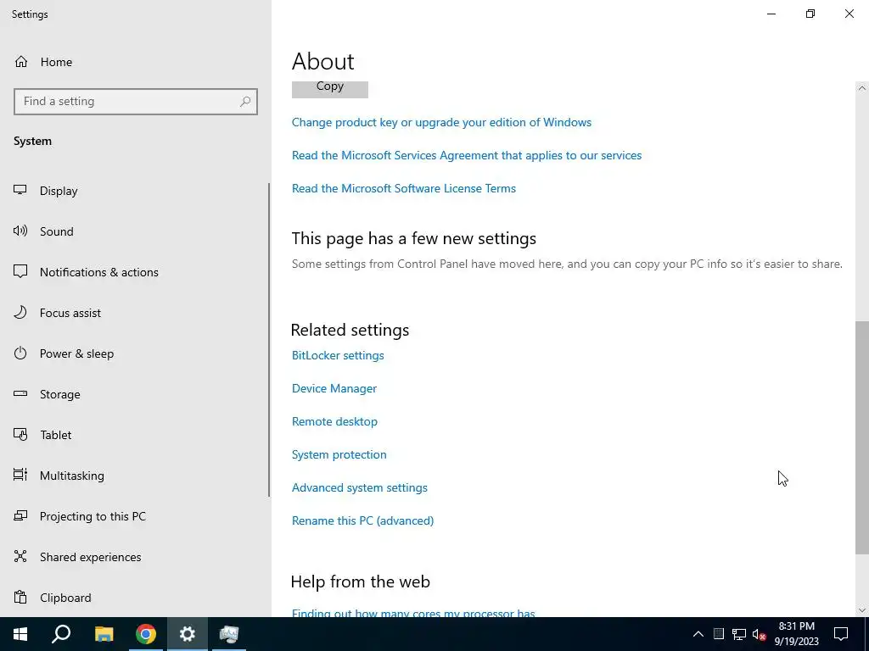Screen dimensions: 869x651
Task: Click the scrollbar down arrow
Action: pos(862,610)
